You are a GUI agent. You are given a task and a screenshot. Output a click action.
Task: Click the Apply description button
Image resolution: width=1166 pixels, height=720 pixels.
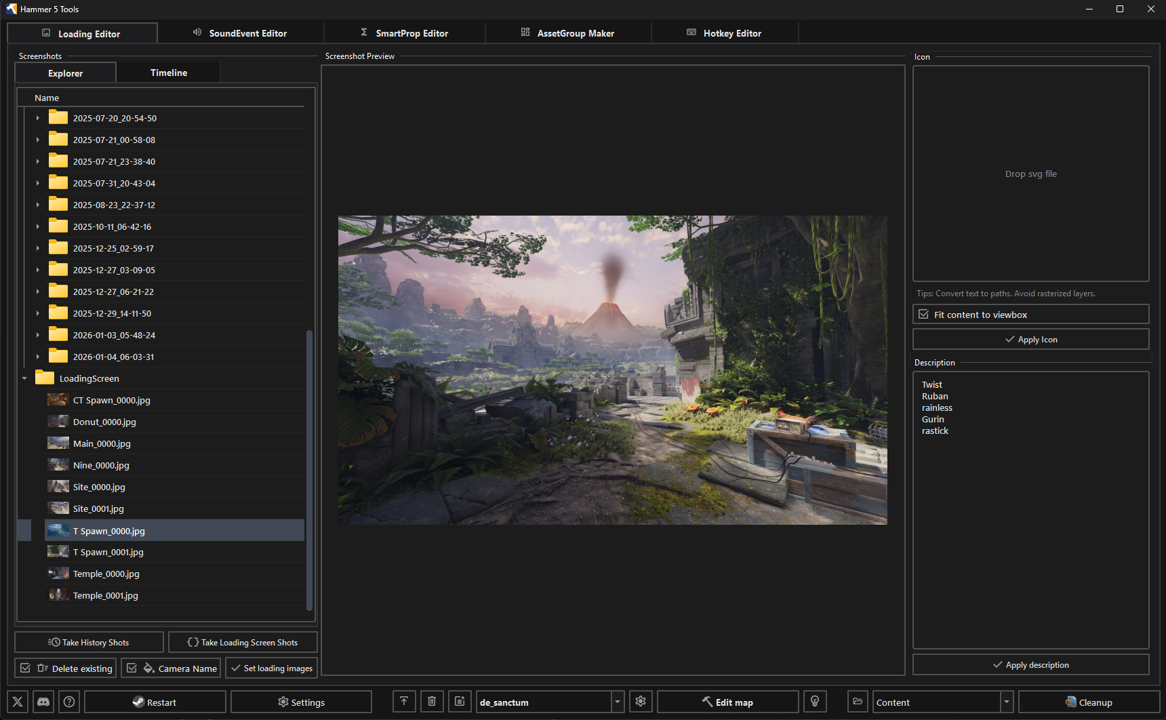(1030, 664)
